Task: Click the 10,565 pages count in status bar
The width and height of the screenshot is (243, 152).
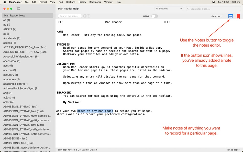Action: pyautogui.click(x=233, y=150)
